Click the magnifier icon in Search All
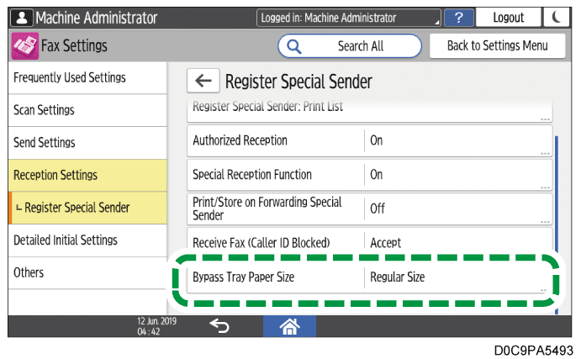Viewport: 581px width, 359px height. click(295, 45)
